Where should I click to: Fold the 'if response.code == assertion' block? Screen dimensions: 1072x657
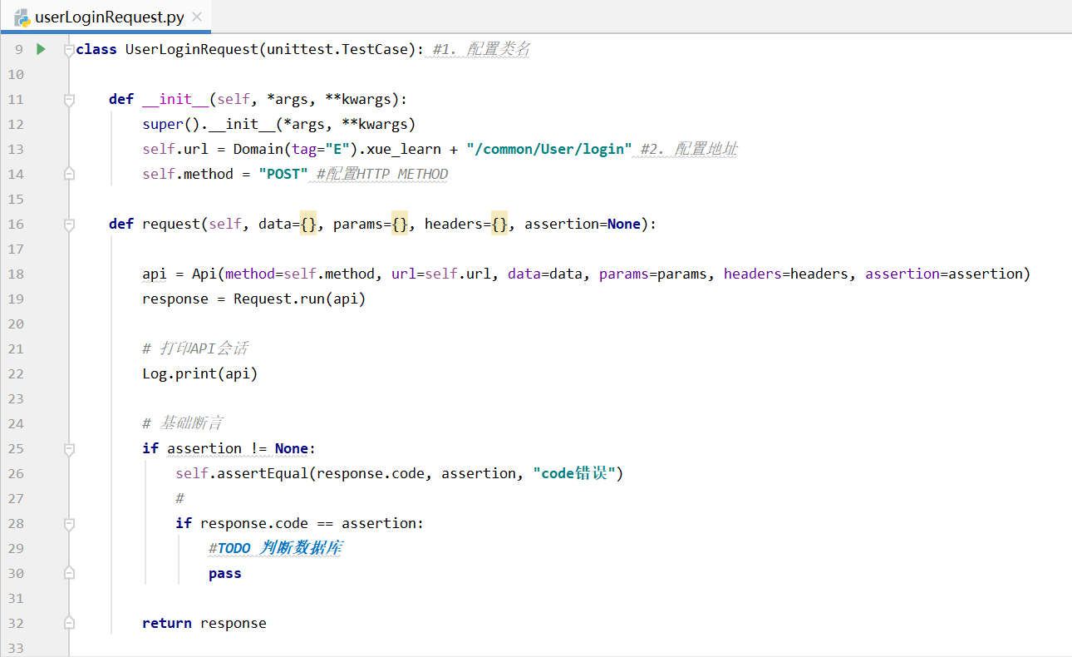tap(69, 524)
